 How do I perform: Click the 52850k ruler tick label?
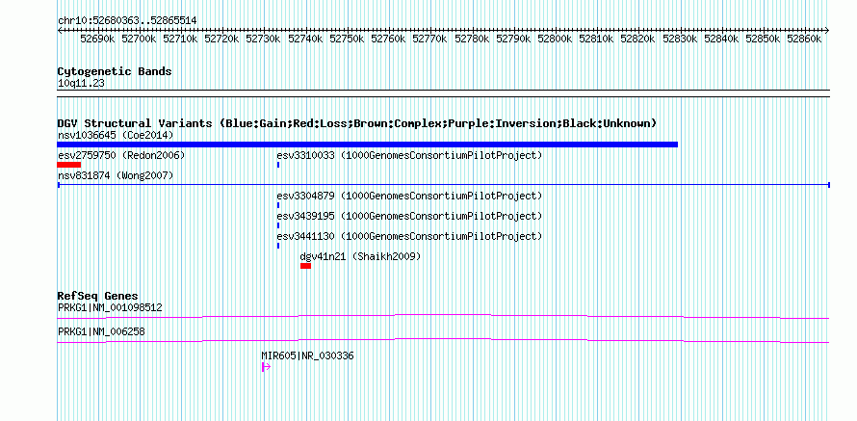tap(763, 39)
